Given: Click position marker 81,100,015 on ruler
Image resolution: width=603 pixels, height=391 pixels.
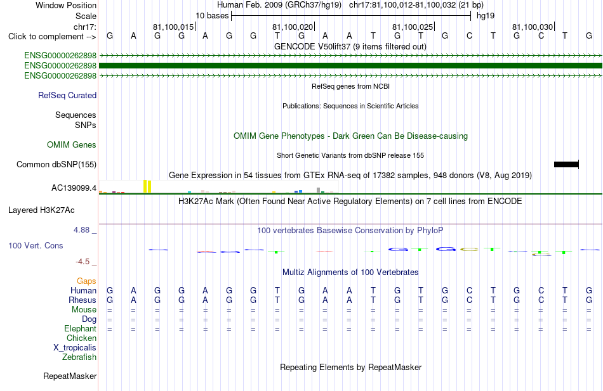Looking at the screenshot, I should (174, 27).
